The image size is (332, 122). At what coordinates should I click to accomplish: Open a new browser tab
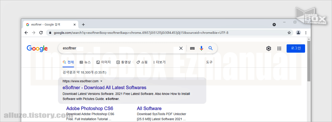(83, 25)
